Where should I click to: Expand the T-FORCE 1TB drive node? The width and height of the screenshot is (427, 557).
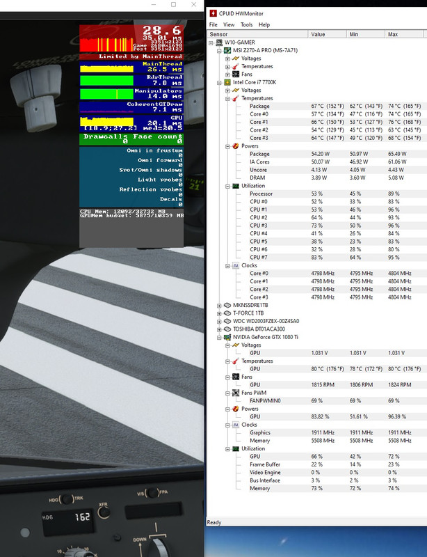pos(219,313)
